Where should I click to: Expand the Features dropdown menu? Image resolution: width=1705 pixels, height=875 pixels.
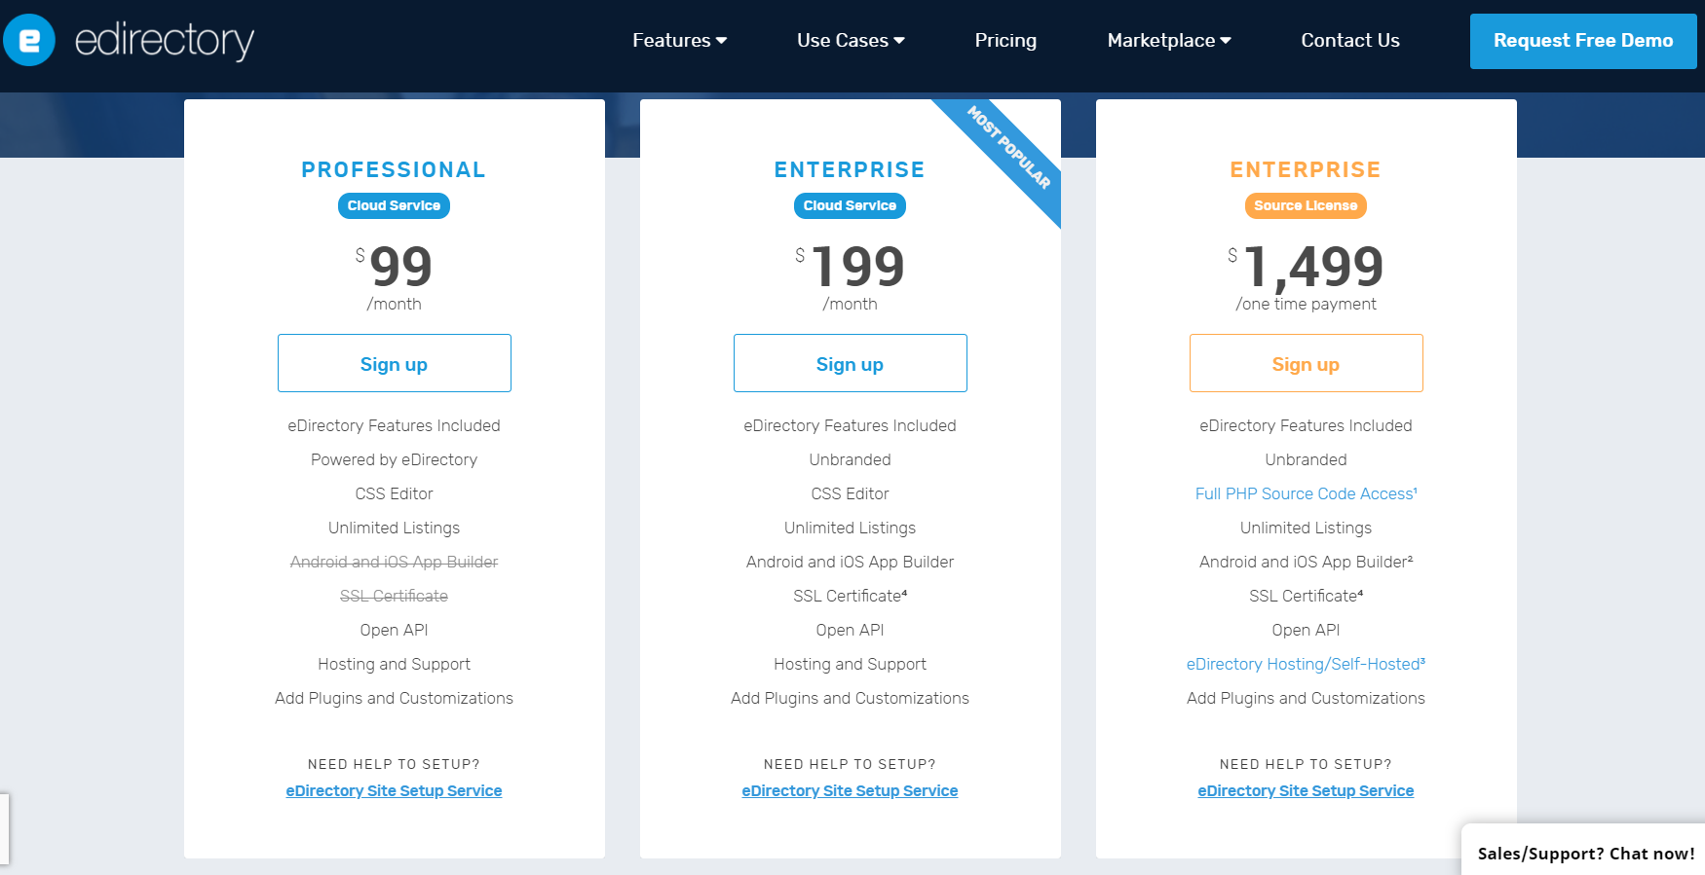tap(679, 41)
